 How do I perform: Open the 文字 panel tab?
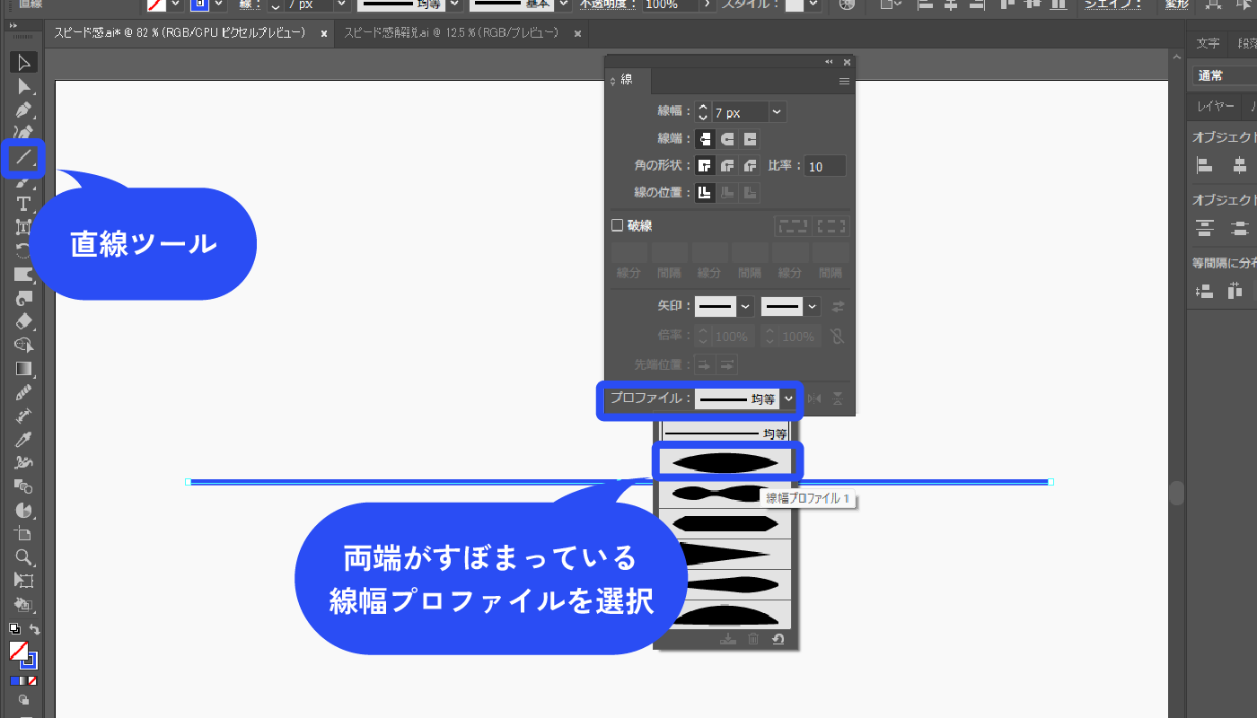click(1208, 43)
